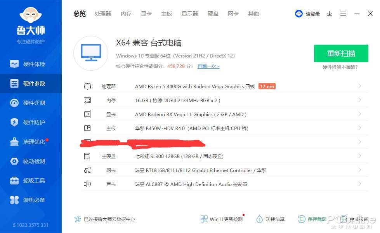Click the 瑞昱 ALC887 audio text
This screenshot has width=380, height=233.
pos(191,184)
